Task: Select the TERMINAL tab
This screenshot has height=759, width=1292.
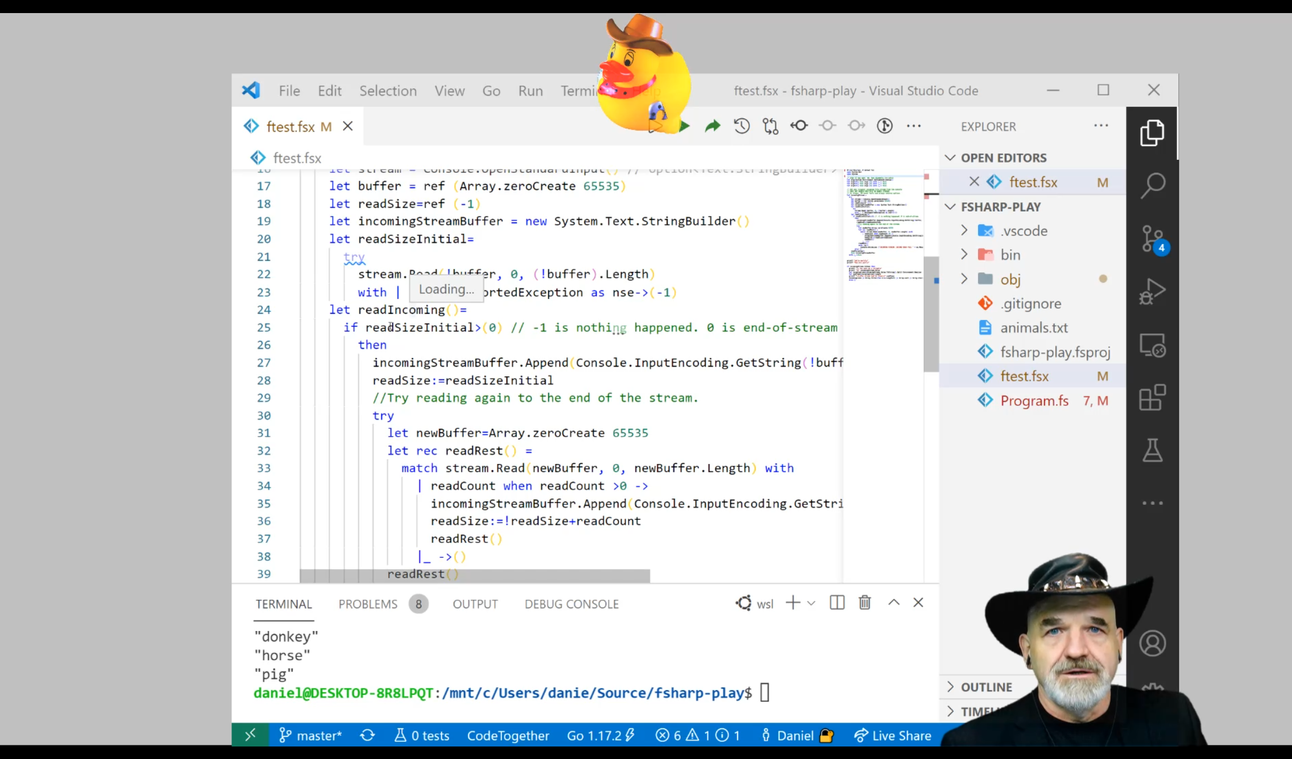Action: pyautogui.click(x=283, y=604)
